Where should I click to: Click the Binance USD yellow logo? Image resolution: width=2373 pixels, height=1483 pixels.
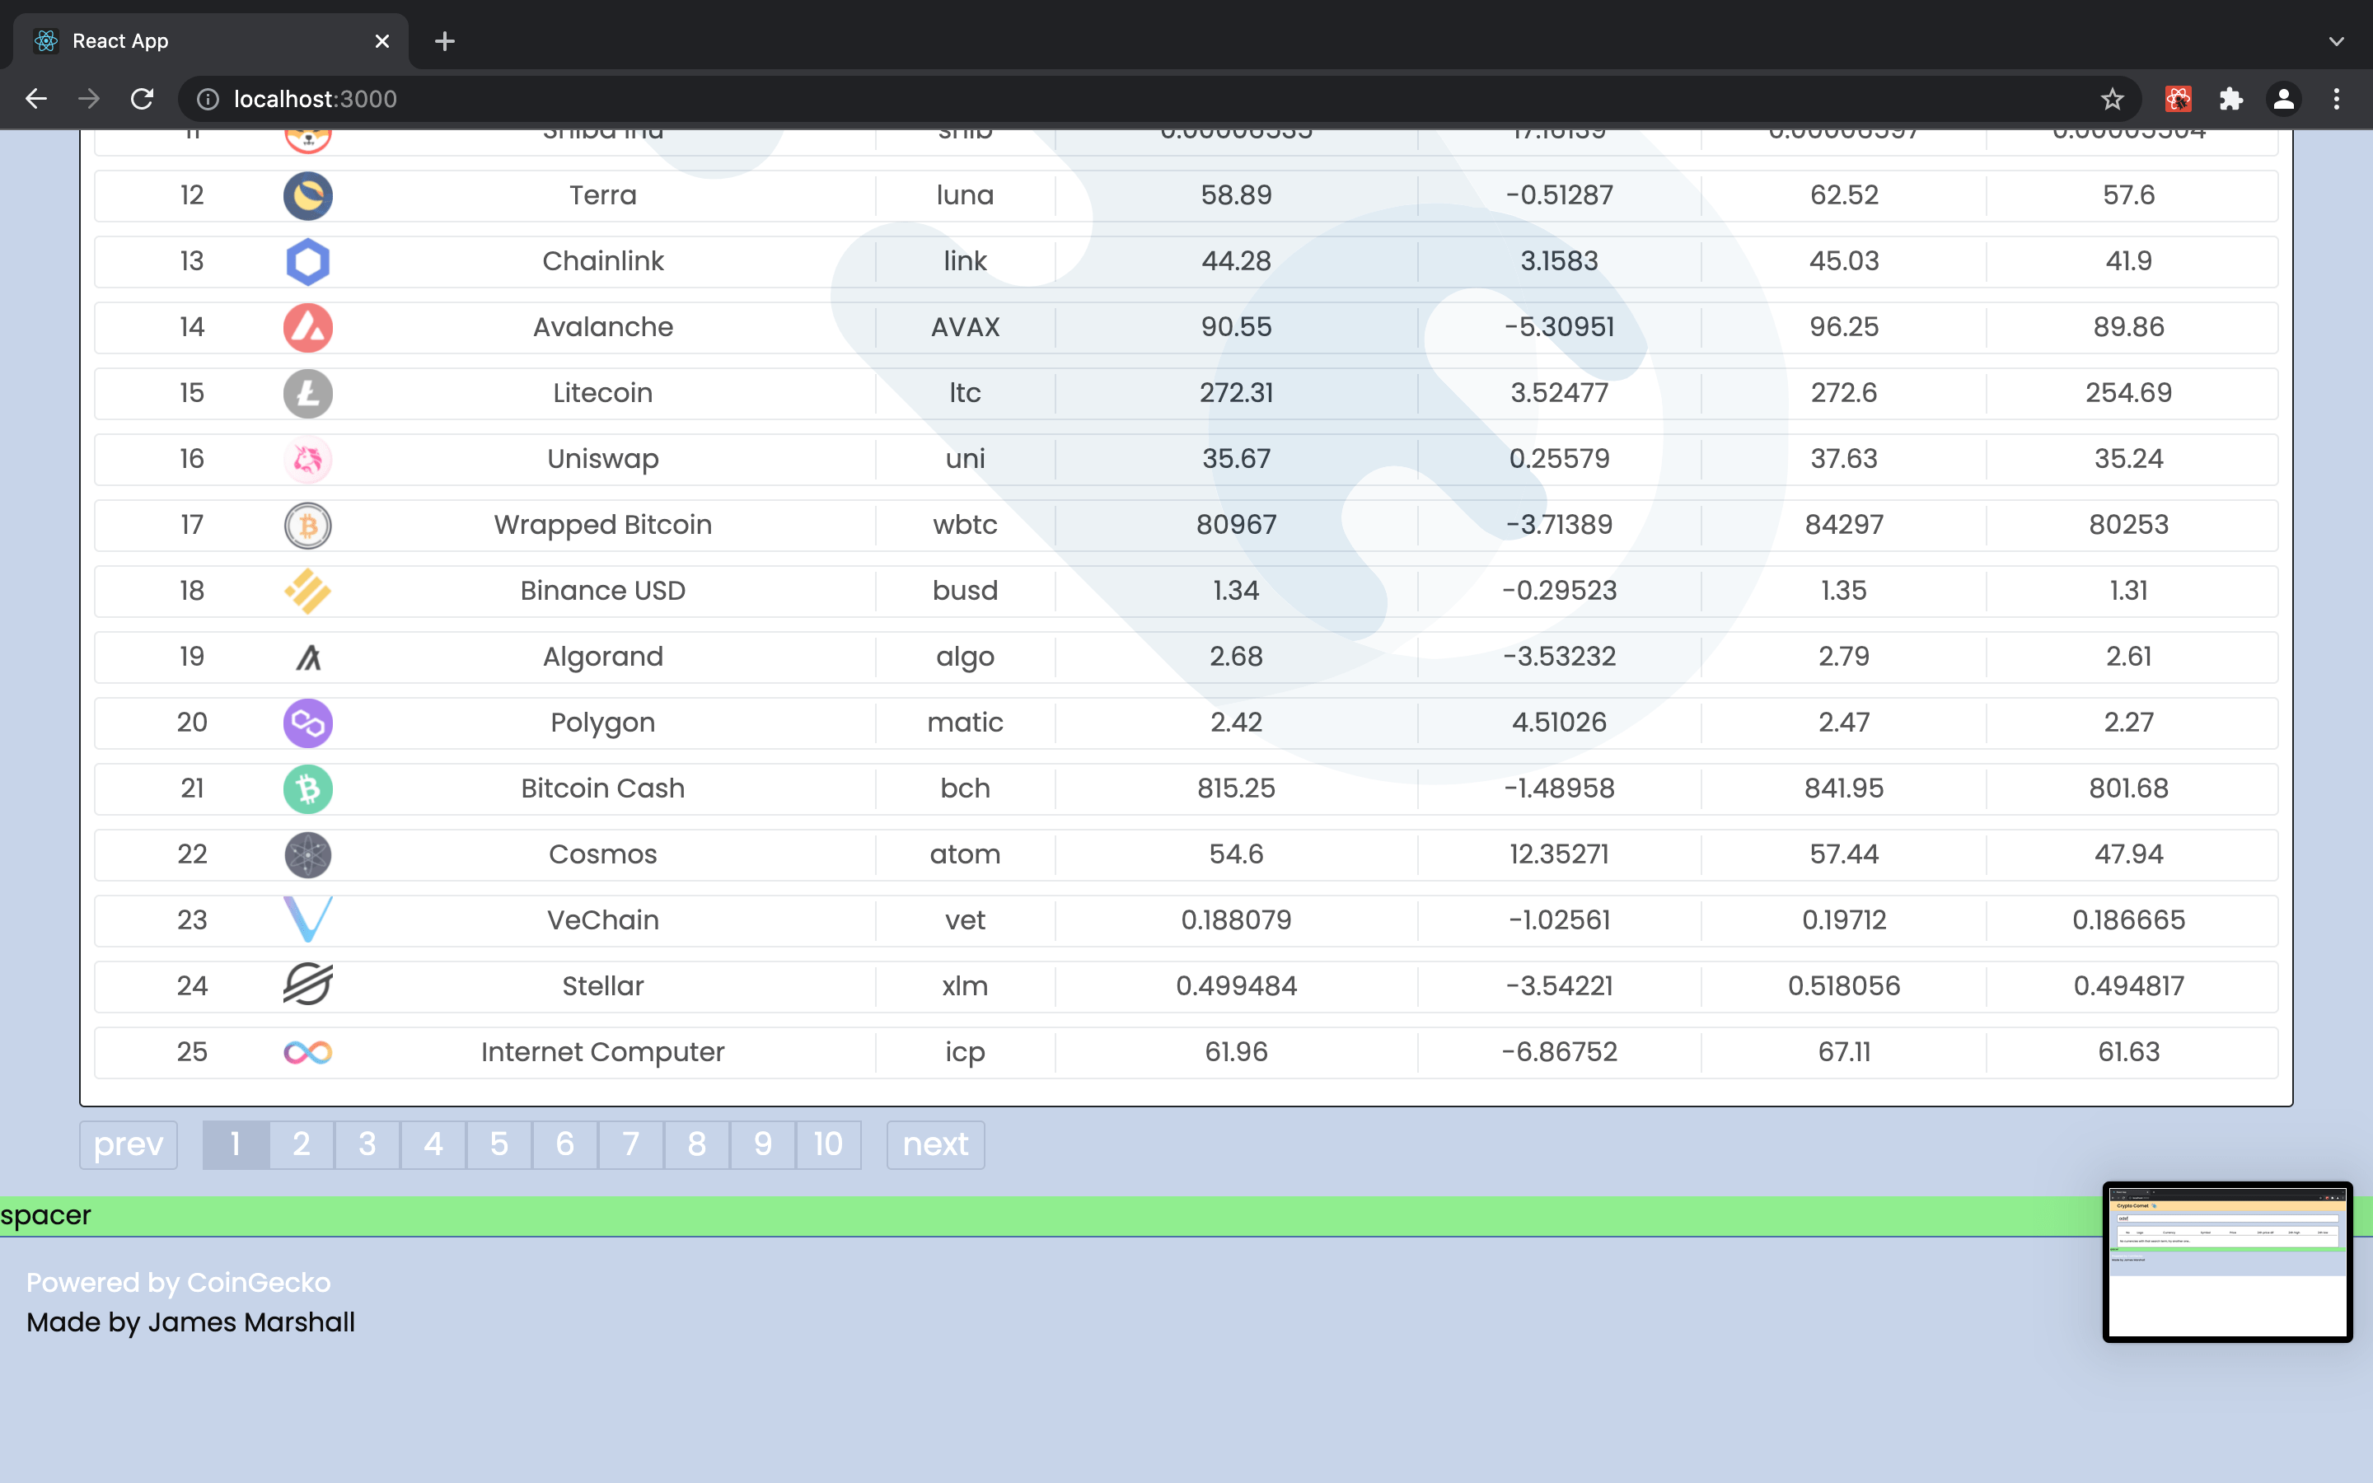pos(308,591)
